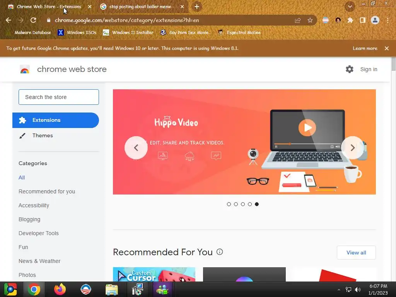Screen dimensions: 396x297
Task: Choose the Fun category
Action: tap(23, 247)
